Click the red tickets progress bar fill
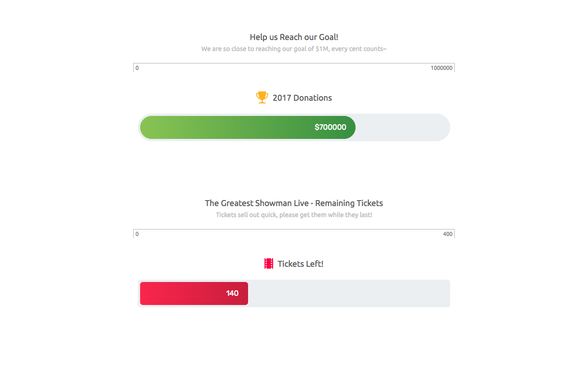Image resolution: width=588 pixels, height=368 pixels. point(194,293)
